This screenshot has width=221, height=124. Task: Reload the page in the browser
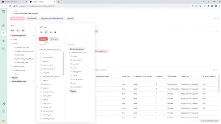10,6
